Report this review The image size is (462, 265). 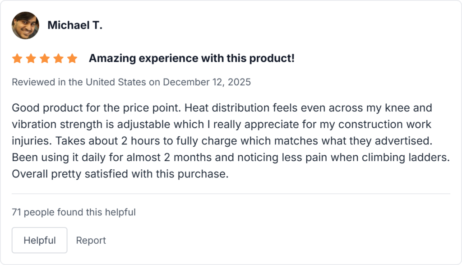tap(91, 241)
